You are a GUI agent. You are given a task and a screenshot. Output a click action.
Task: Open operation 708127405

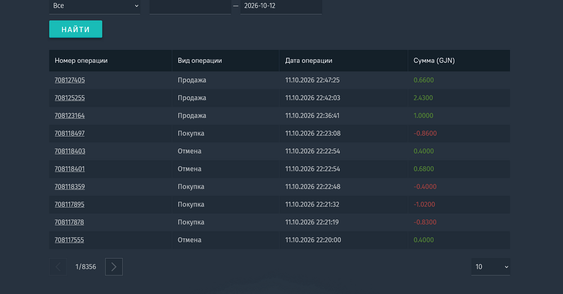click(x=70, y=80)
